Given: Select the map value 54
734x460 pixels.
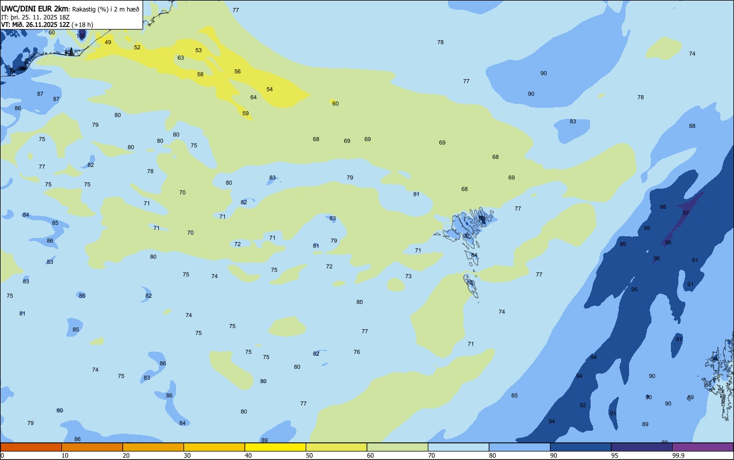Looking at the screenshot, I should (270, 89).
